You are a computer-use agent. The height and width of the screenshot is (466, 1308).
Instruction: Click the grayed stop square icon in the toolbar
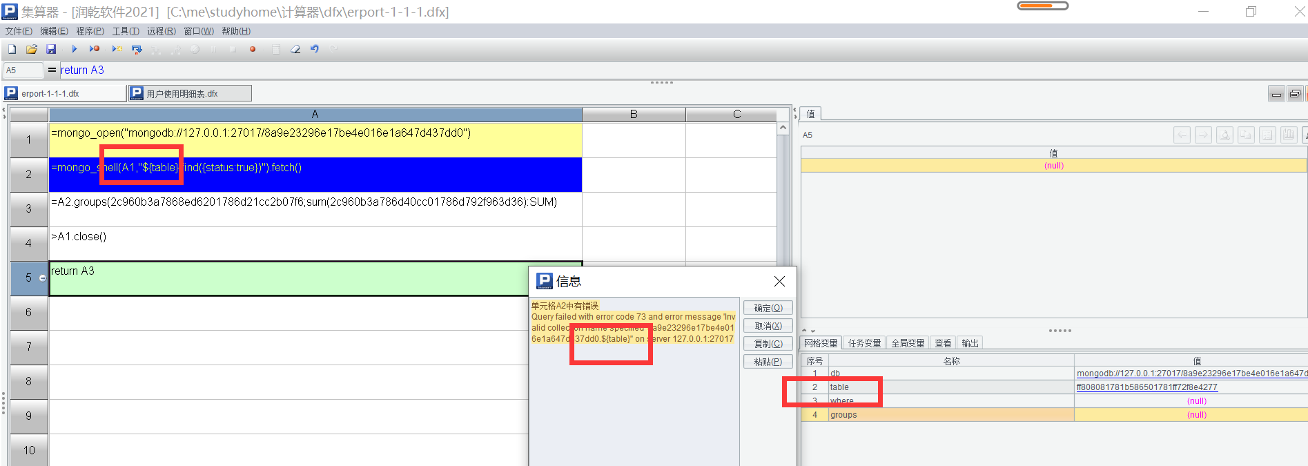[x=233, y=49]
